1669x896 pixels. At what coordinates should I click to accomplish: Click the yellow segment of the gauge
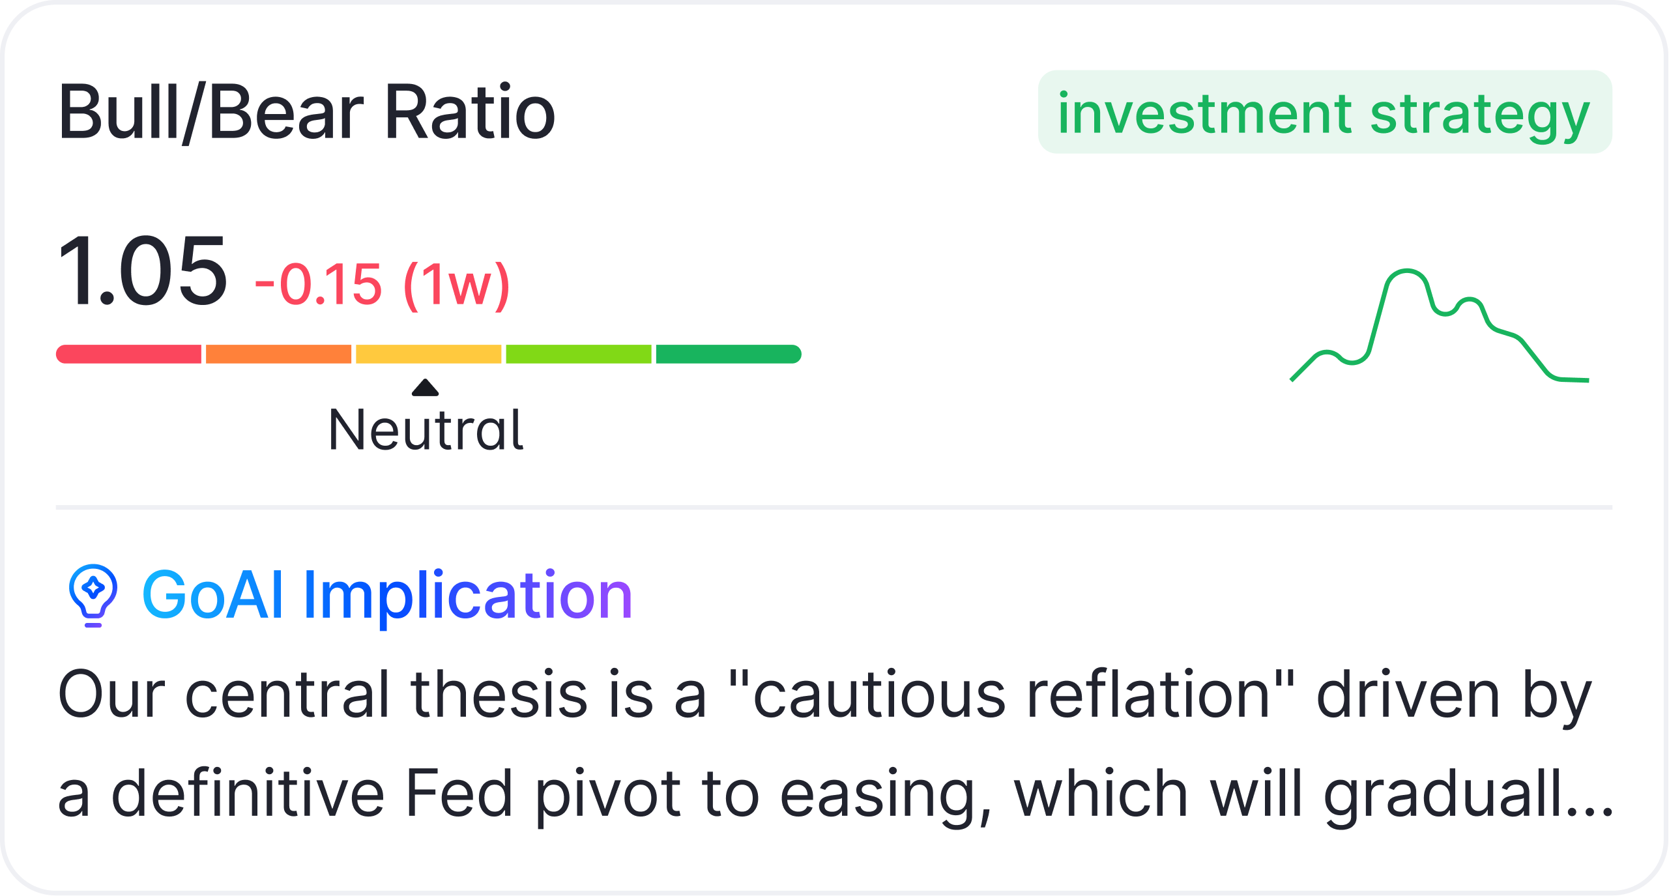point(429,354)
